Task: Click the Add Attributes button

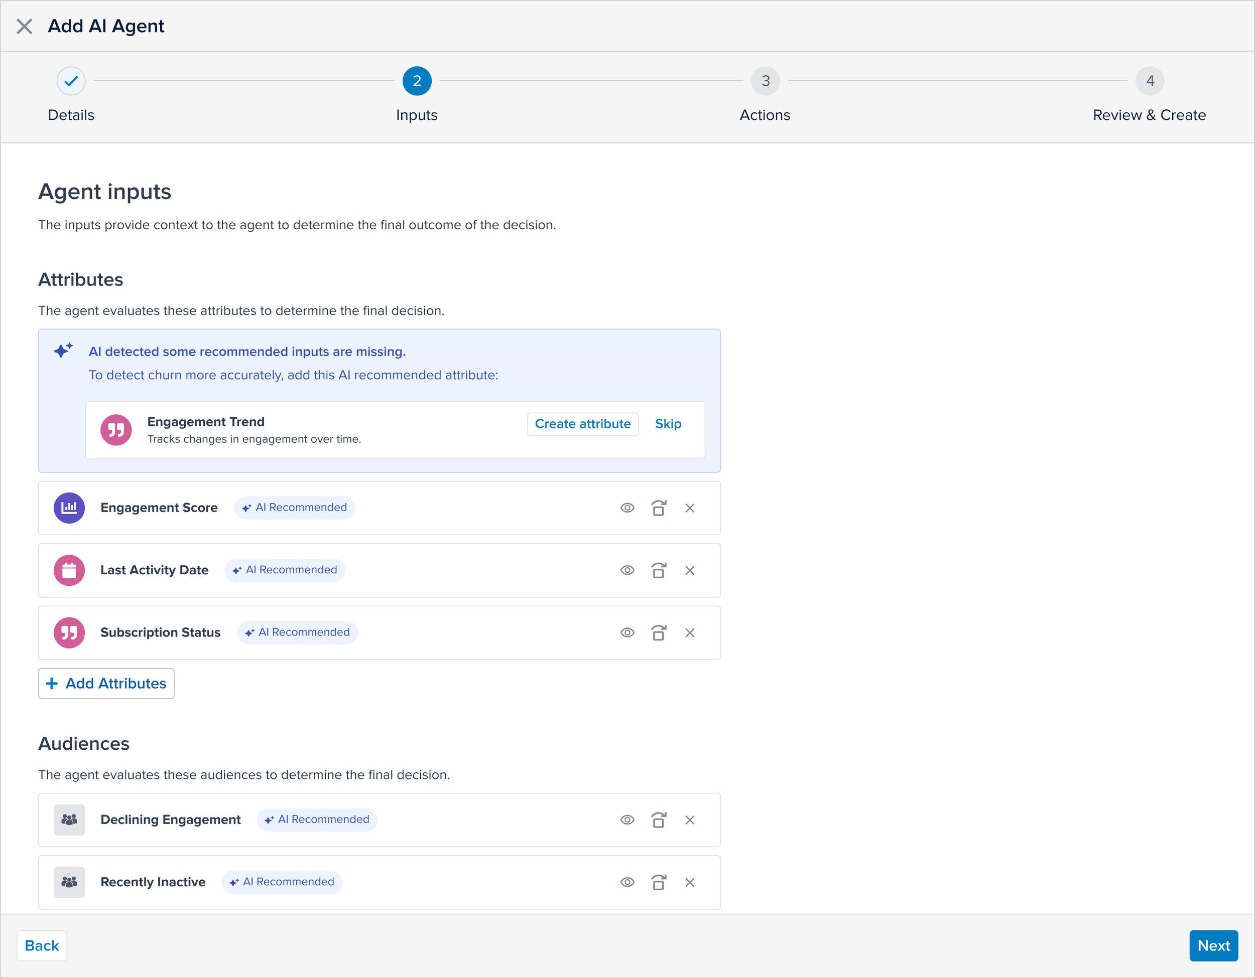Action: [106, 683]
